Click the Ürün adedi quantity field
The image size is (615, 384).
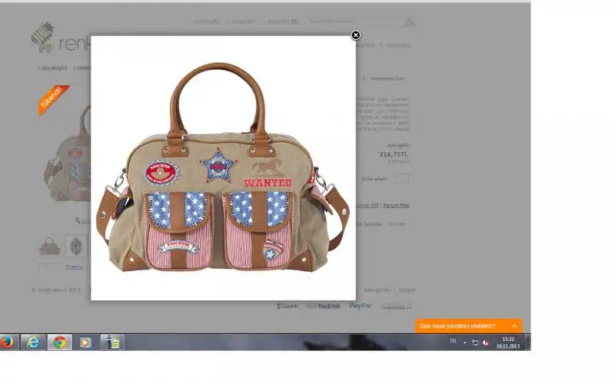pos(401,179)
